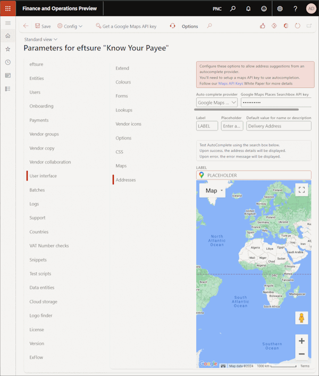Open help question mark
Viewport: 319px width, 376px height.
[295, 9]
